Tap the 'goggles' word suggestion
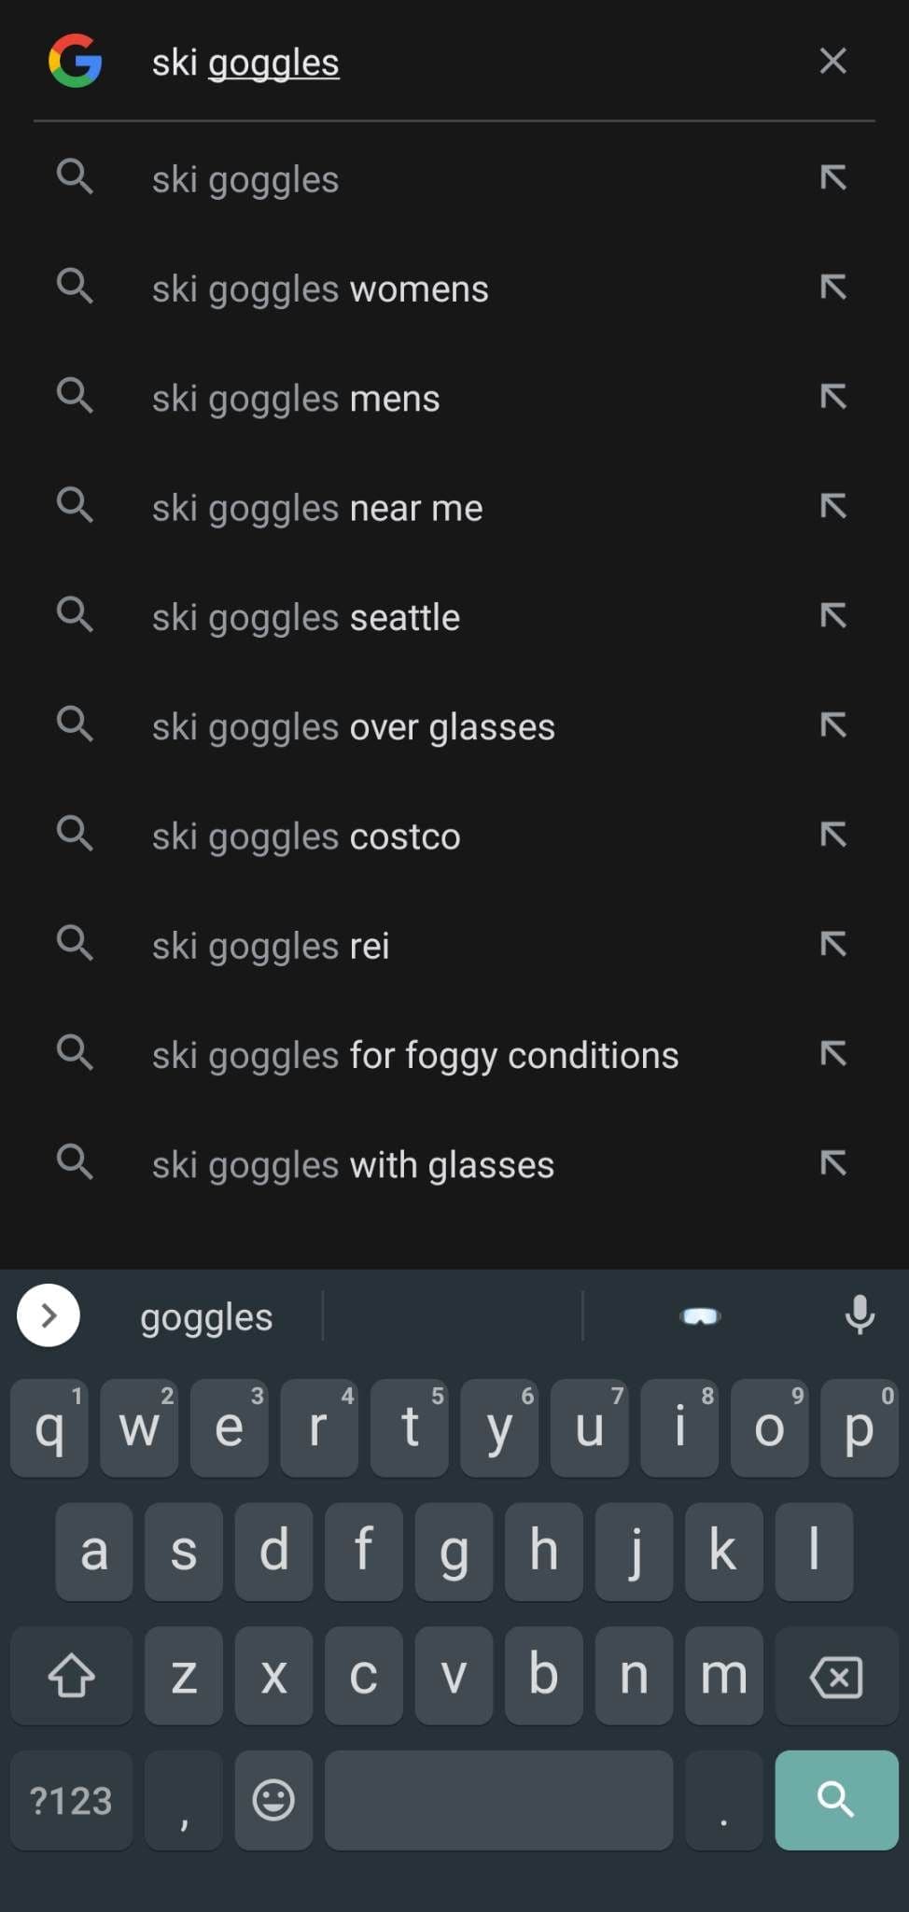This screenshot has width=909, height=1912. [x=206, y=1316]
